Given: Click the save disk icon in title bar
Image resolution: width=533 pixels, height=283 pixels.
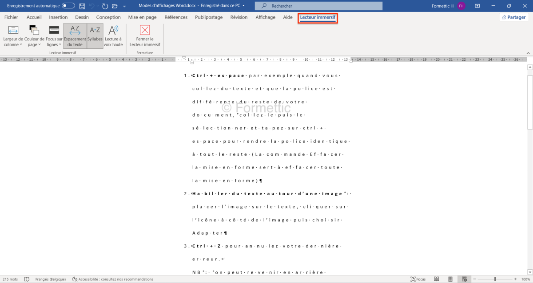Looking at the screenshot, I should pos(82,6).
